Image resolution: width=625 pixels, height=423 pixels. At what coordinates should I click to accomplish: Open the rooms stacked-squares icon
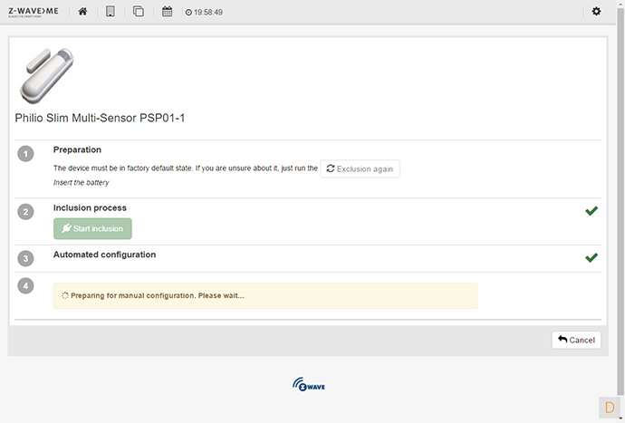pos(139,12)
